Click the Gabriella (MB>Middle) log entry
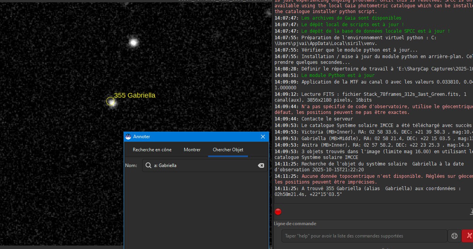Viewport: 473px width, 249px height. coord(373,139)
